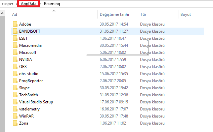Image resolution: width=213 pixels, height=132 pixels.
Task: Click the TechSmith folder icon
Action: coord(15,95)
